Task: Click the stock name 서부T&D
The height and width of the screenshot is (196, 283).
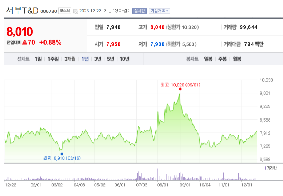Action: (x=22, y=11)
